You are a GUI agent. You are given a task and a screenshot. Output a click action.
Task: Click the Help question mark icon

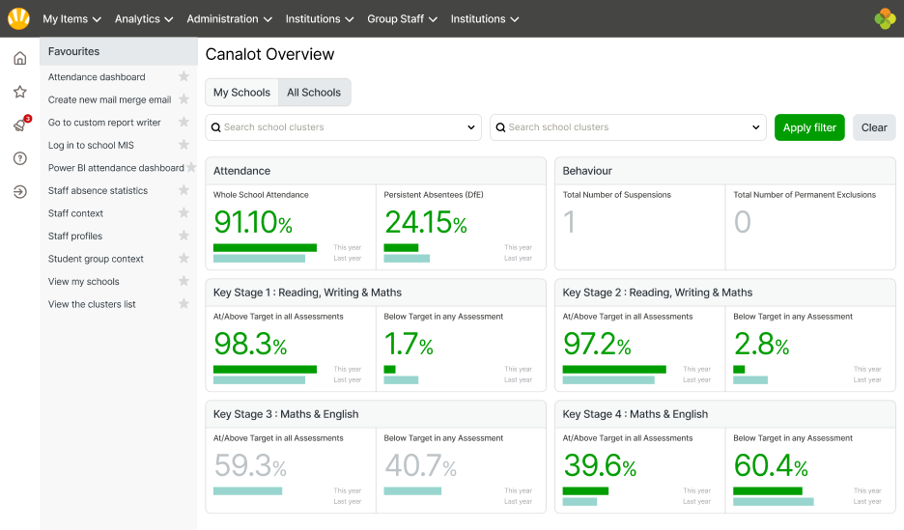(x=19, y=158)
